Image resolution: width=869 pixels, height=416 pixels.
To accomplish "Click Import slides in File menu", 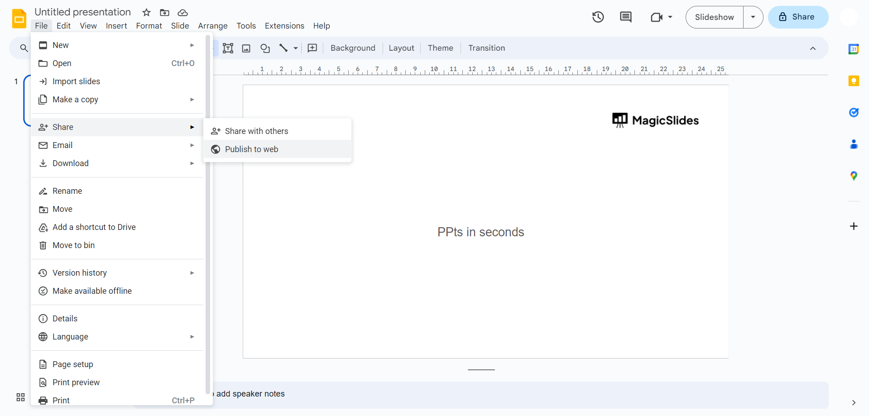I will [x=118, y=81].
